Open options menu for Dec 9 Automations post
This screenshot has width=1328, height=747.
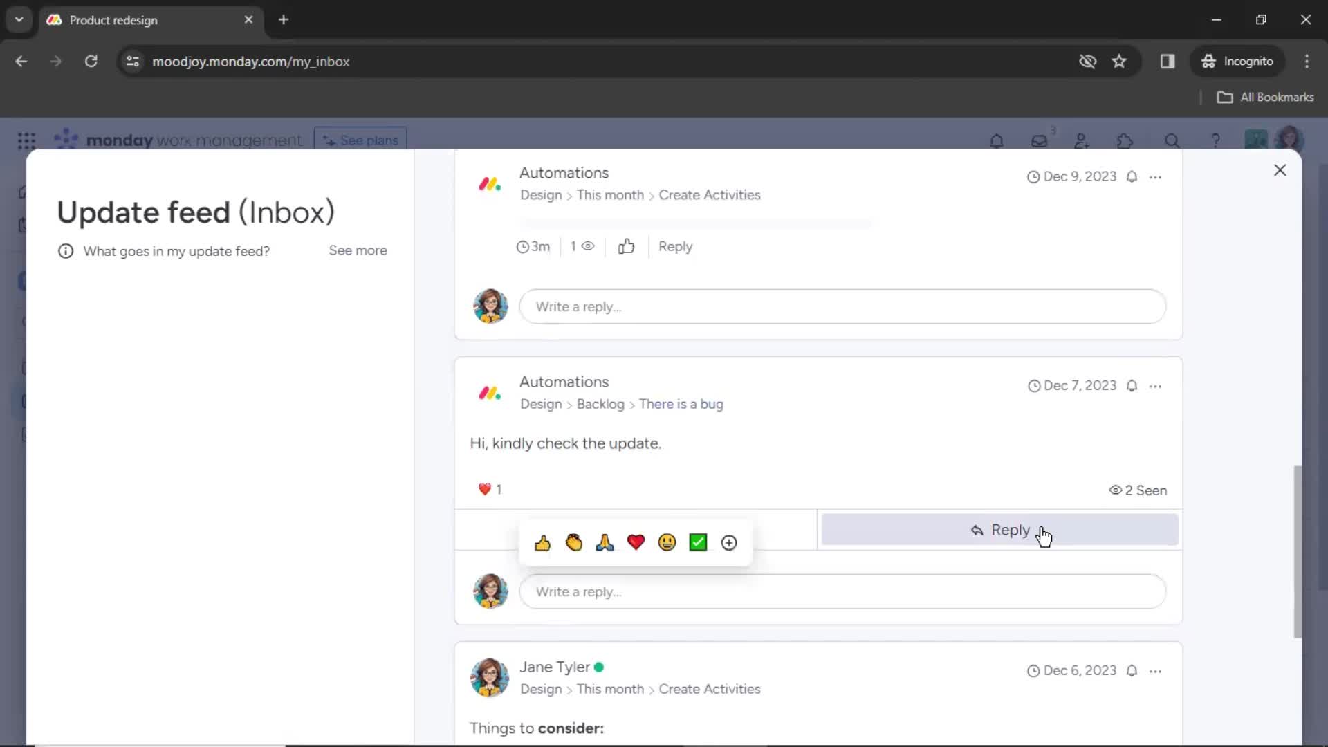click(x=1156, y=176)
